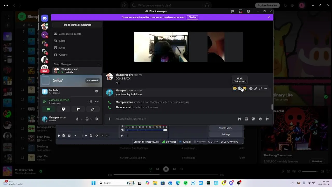Click the Message @Thundersquirt input field
The width and height of the screenshot is (332, 187).
click(175, 119)
